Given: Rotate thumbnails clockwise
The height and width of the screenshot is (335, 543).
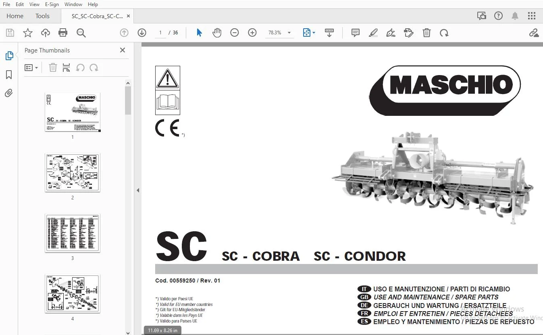Looking at the screenshot, I should tap(94, 68).
